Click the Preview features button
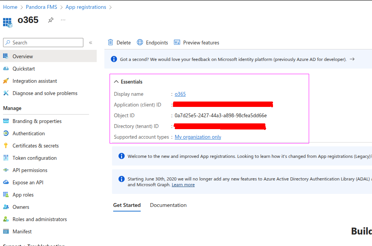This screenshot has height=246, width=372. (x=197, y=43)
